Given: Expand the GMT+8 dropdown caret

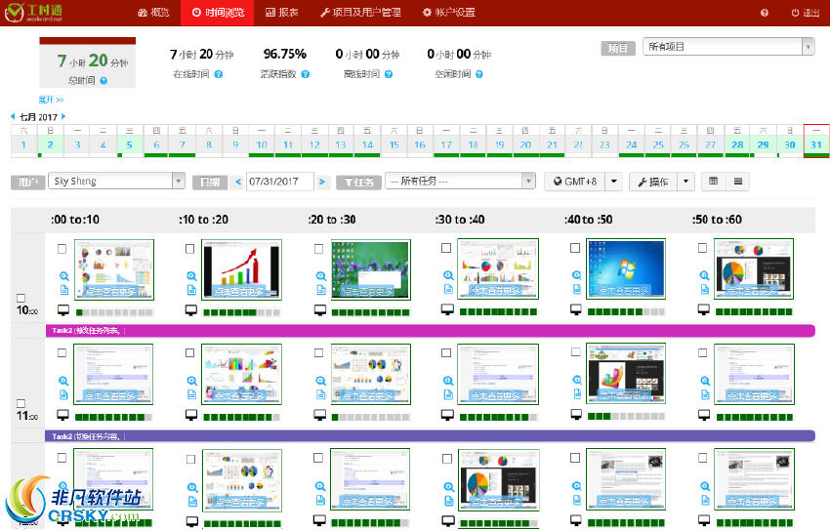Looking at the screenshot, I should click(x=614, y=182).
